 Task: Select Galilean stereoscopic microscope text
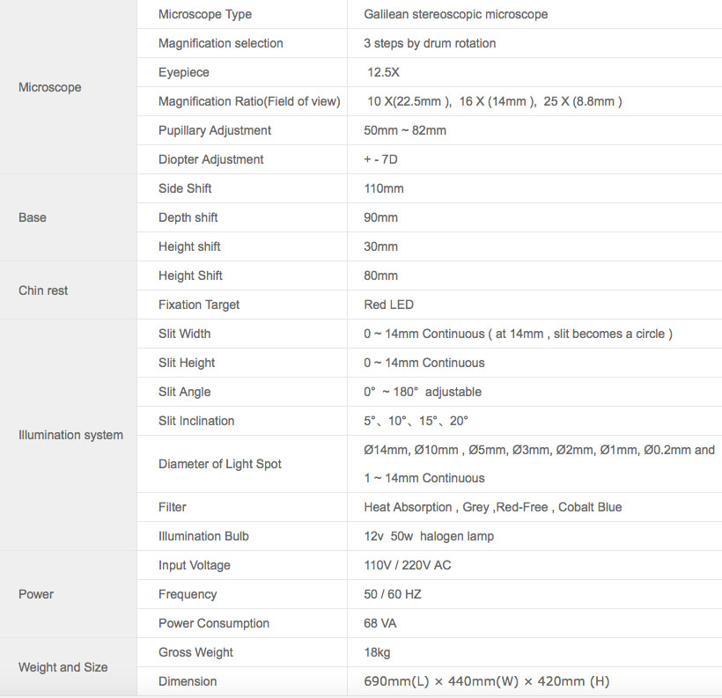coord(455,14)
